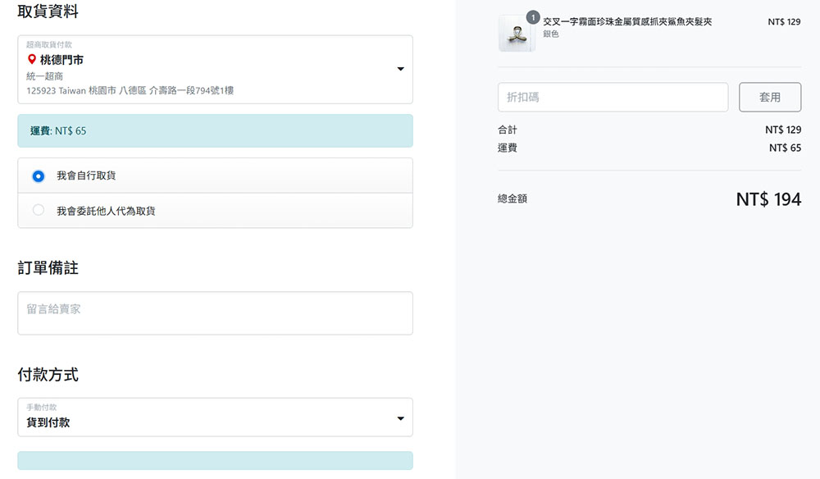This screenshot has width=820, height=479.
Task: Open the hair clip product thumbnail
Action: (x=517, y=34)
